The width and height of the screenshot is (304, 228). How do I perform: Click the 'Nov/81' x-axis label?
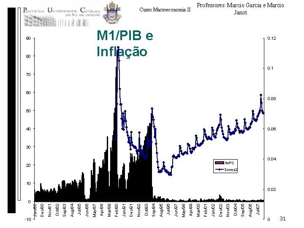(x=50, y=210)
